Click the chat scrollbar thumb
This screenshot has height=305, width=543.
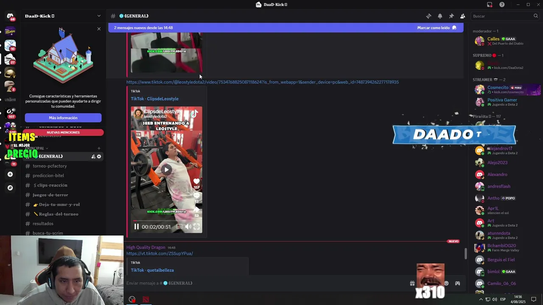coord(466,253)
